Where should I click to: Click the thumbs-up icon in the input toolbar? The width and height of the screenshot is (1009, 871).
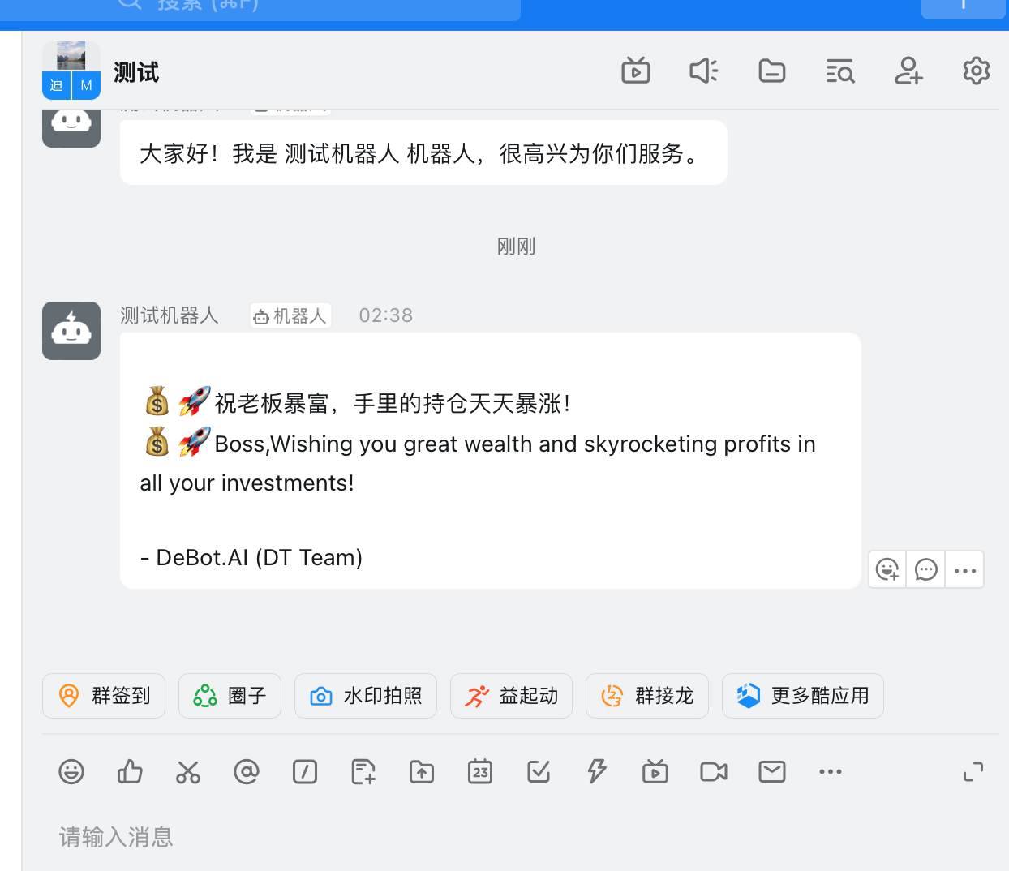(130, 771)
